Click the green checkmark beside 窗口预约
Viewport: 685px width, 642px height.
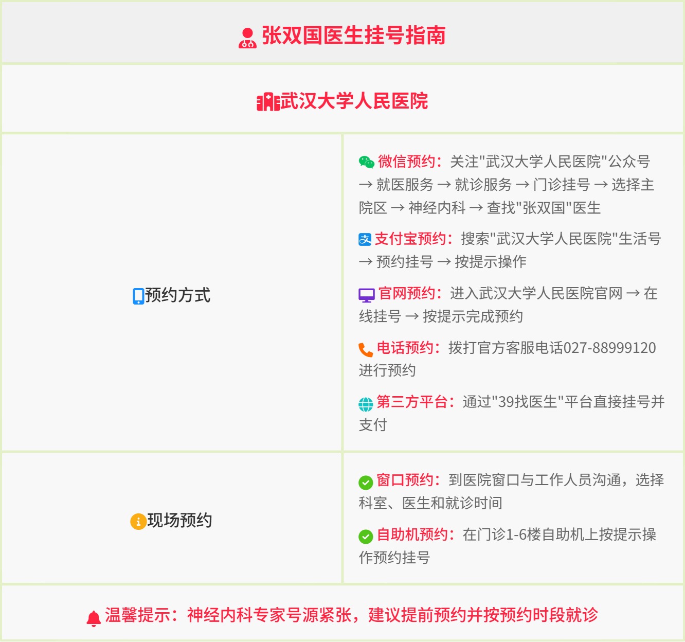(366, 483)
